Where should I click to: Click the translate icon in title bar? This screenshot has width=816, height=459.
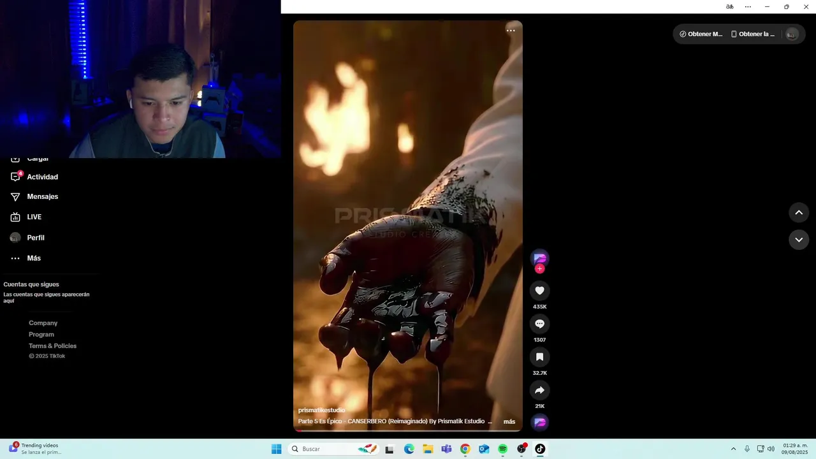coord(729,7)
